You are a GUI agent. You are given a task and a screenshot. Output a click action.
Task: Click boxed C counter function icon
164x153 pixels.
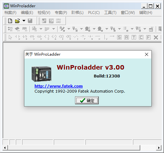point(141,37)
